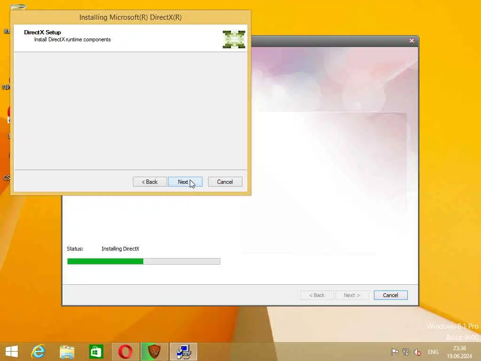
Task: Click the 'Installing DirectX' status text
Action: coord(120,249)
